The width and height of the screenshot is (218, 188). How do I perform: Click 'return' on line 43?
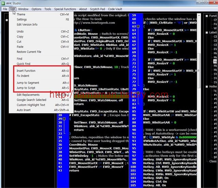[x=74, y=171]
